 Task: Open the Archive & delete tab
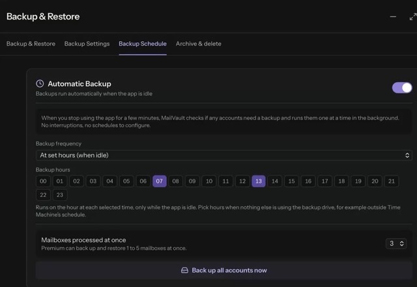(x=198, y=44)
